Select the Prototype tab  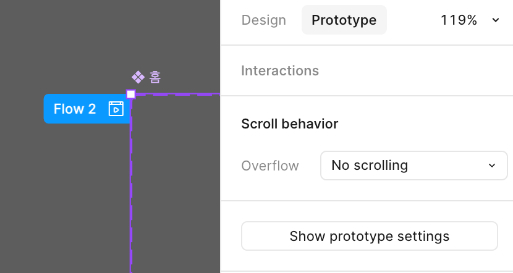[344, 20]
